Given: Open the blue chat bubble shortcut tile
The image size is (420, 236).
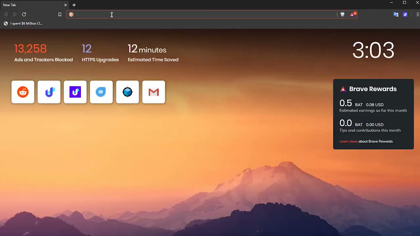Looking at the screenshot, I should [101, 92].
